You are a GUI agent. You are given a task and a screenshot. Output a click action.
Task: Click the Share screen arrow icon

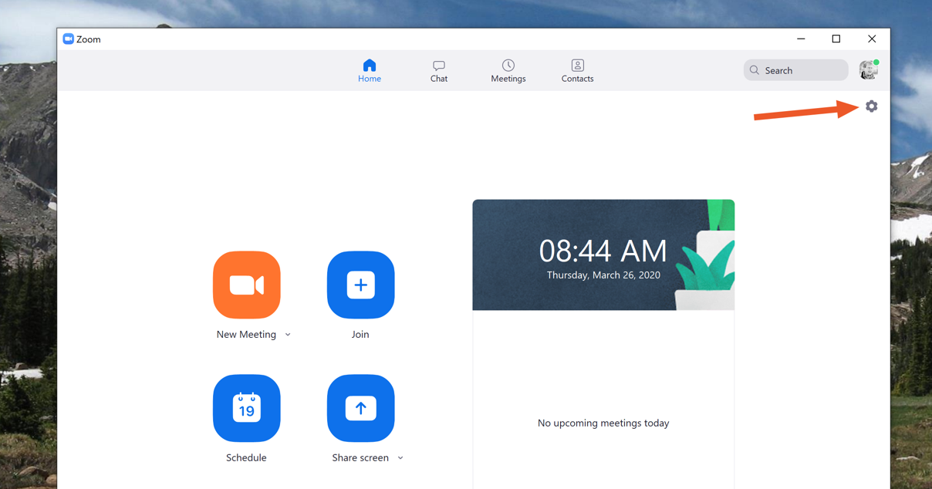coord(360,409)
